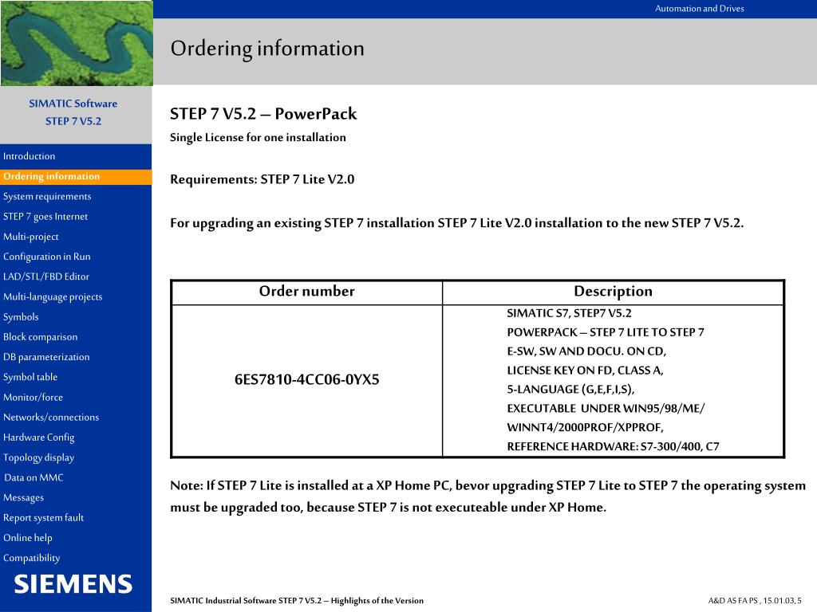The height and width of the screenshot is (612, 817).
Task: Click Single License for one installation
Action: pos(258,137)
